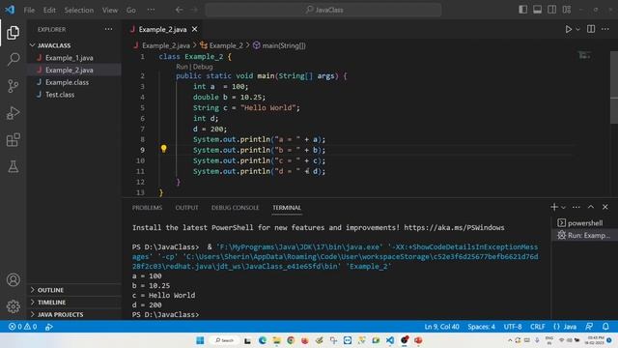Open the Extensions view

tap(13, 139)
